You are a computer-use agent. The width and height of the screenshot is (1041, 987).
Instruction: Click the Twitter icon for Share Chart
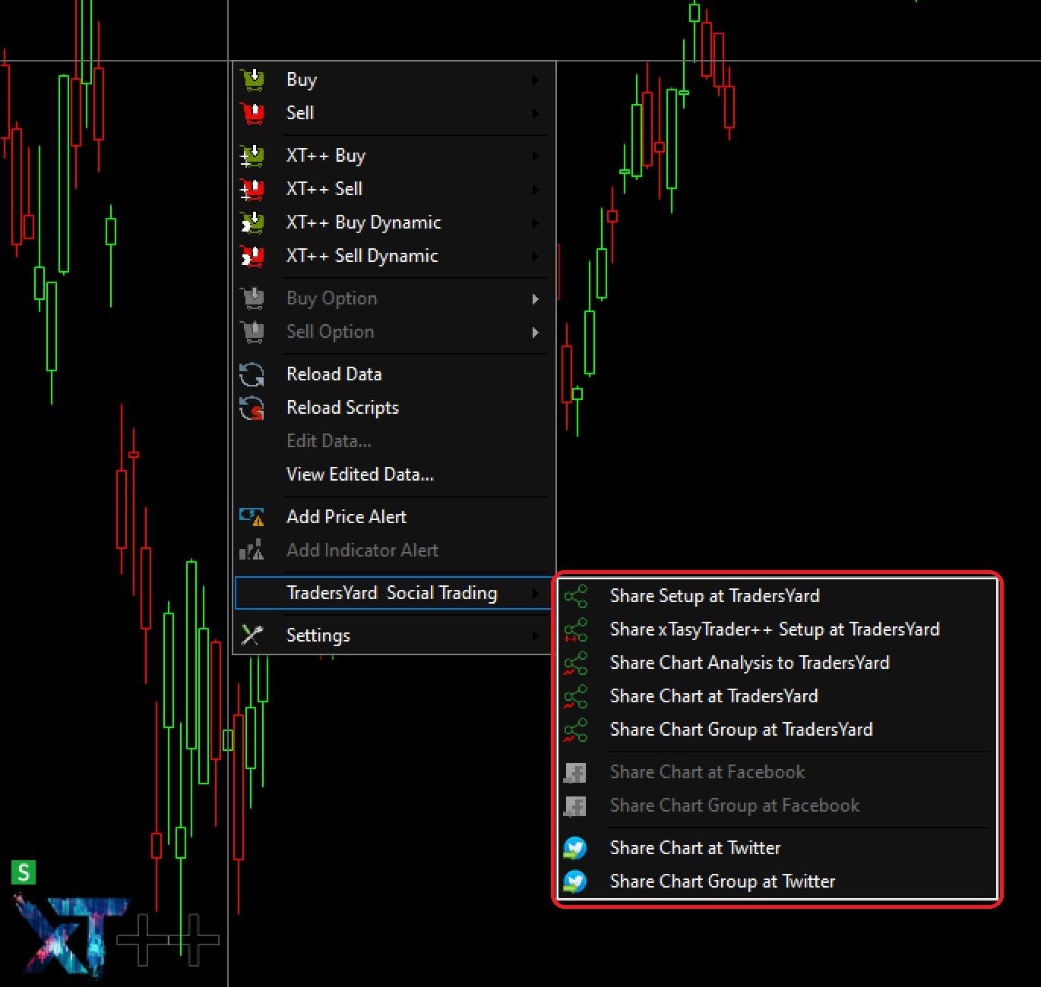(575, 848)
